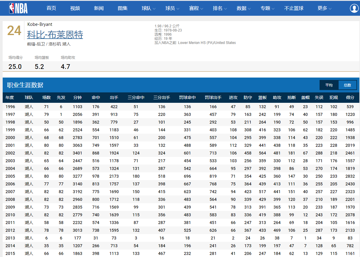Expand the 球队 teams dropdown
This screenshot has width=360, height=257.
[x=149, y=8]
